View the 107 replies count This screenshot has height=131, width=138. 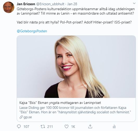point(26,127)
